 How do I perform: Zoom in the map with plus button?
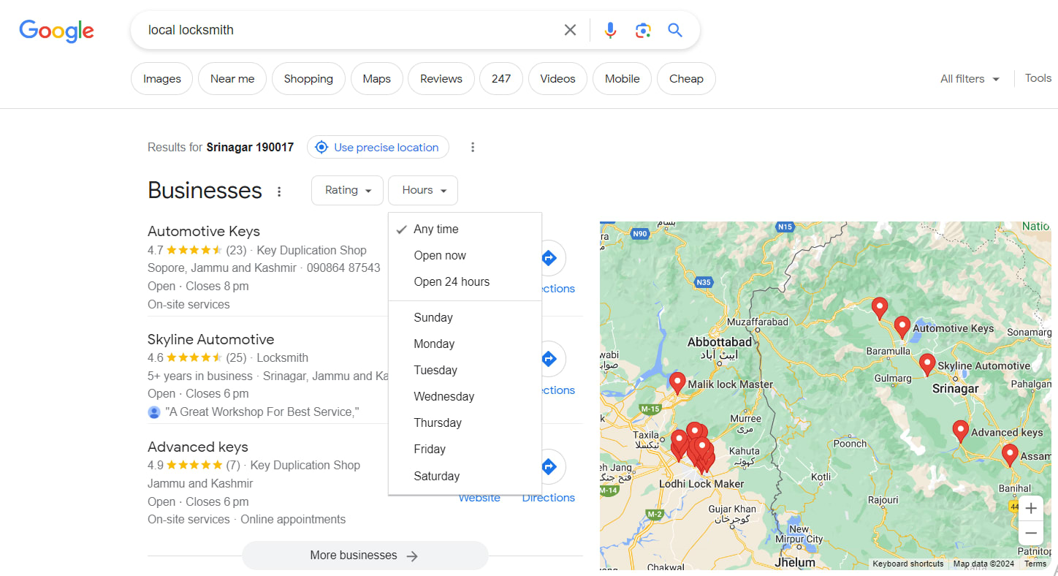(x=1031, y=509)
